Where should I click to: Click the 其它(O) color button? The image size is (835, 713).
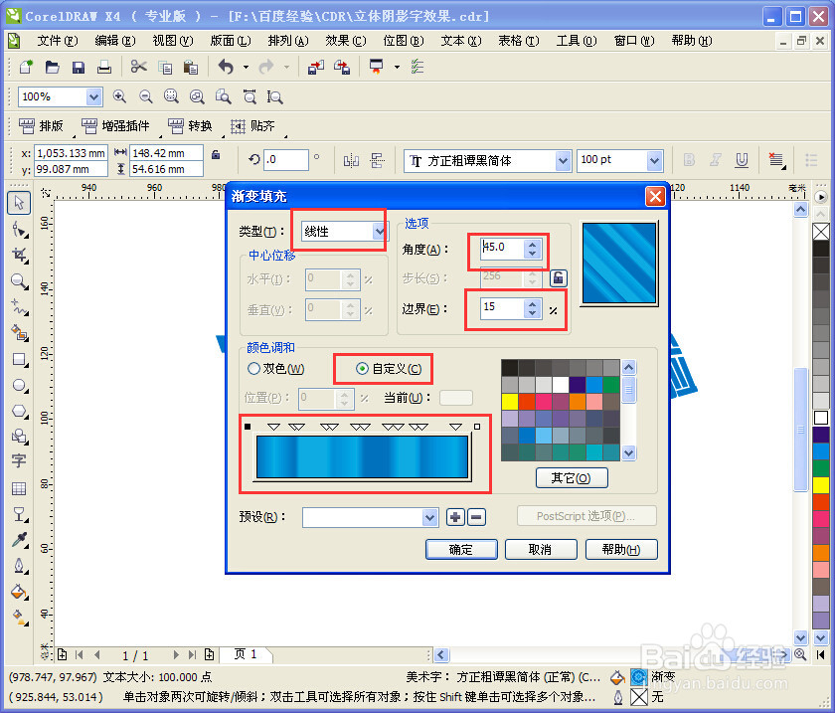click(572, 478)
